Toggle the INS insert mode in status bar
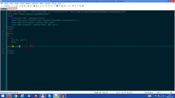 click(x=171, y=93)
